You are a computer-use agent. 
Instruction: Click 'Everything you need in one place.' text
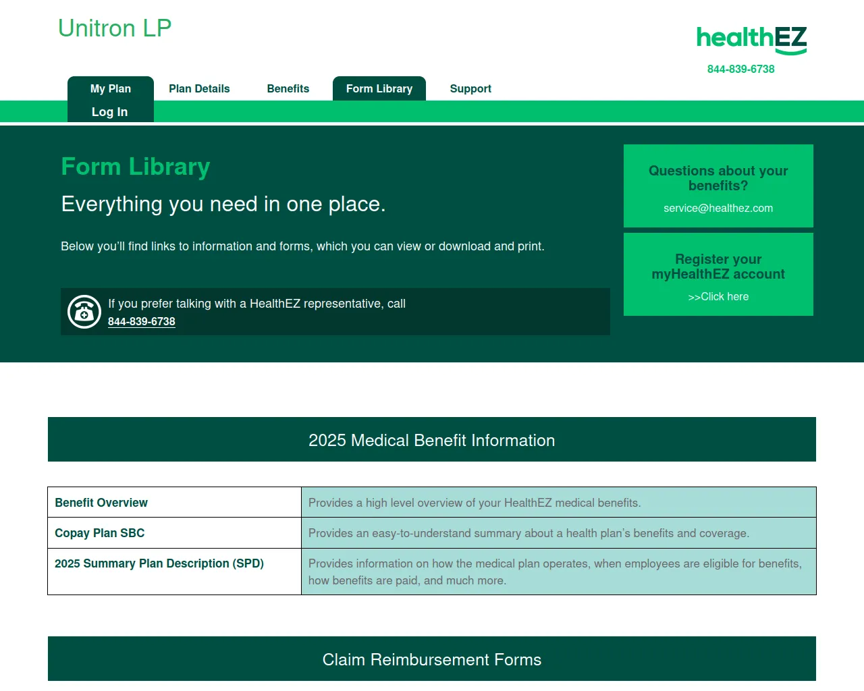point(223,204)
